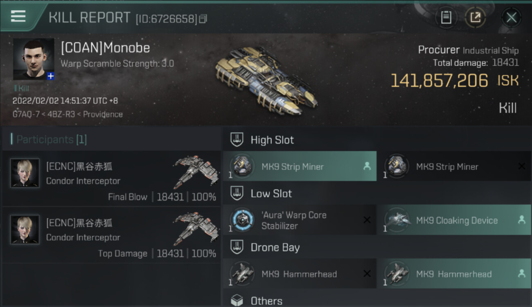
Task: Open [COAN]Monobe pilot name link
Action: (x=105, y=48)
